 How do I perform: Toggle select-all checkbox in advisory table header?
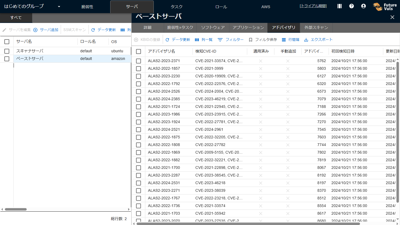(x=139, y=51)
